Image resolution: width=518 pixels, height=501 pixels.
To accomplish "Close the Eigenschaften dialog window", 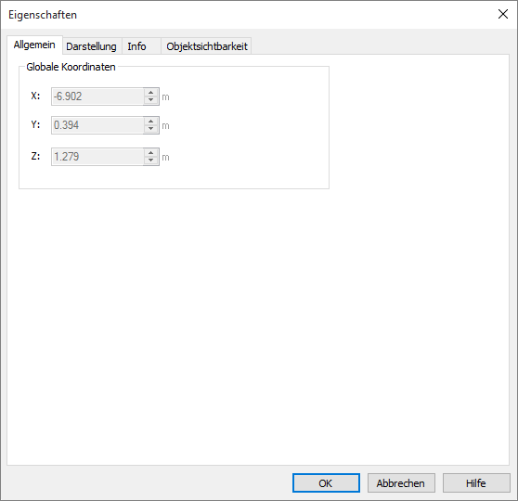I will [x=503, y=14].
